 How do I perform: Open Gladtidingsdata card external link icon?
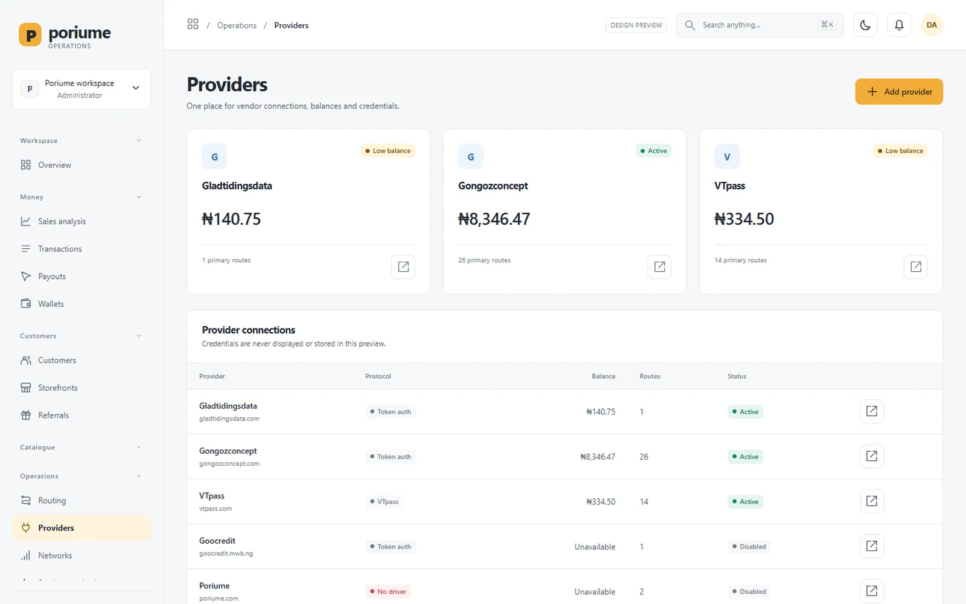coord(403,267)
